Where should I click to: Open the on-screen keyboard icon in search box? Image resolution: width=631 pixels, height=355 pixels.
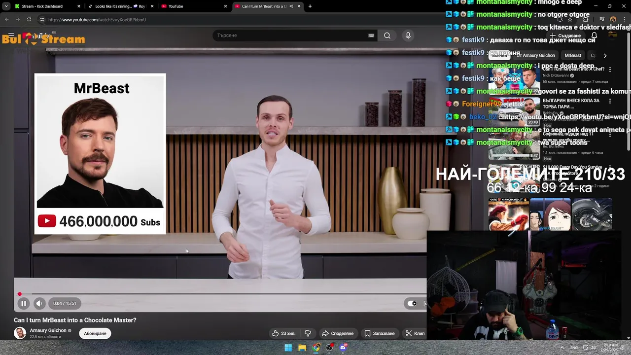point(371,35)
